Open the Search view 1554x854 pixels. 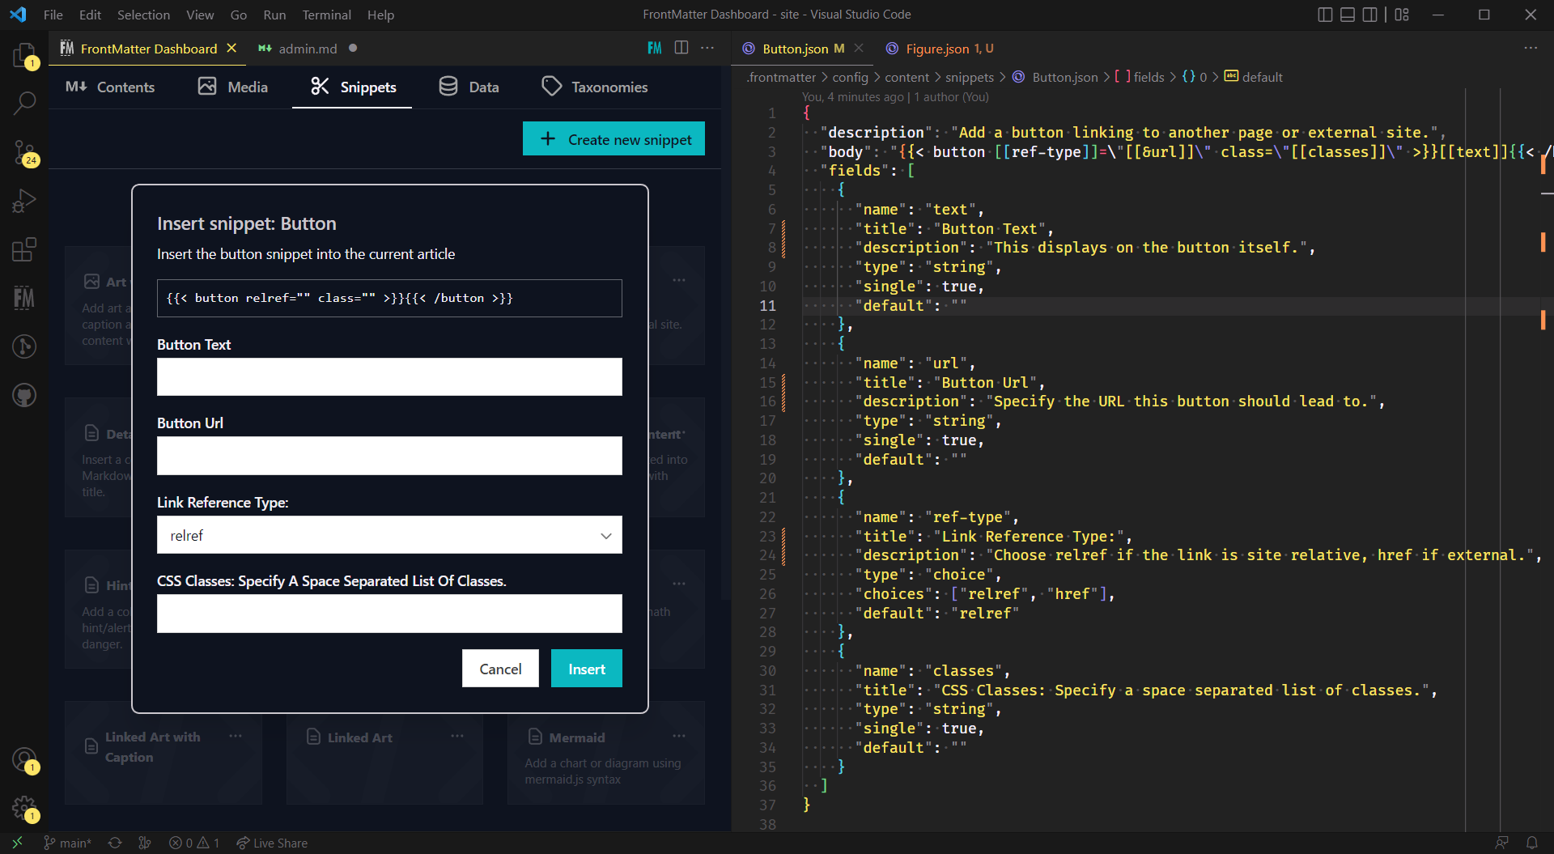(24, 104)
